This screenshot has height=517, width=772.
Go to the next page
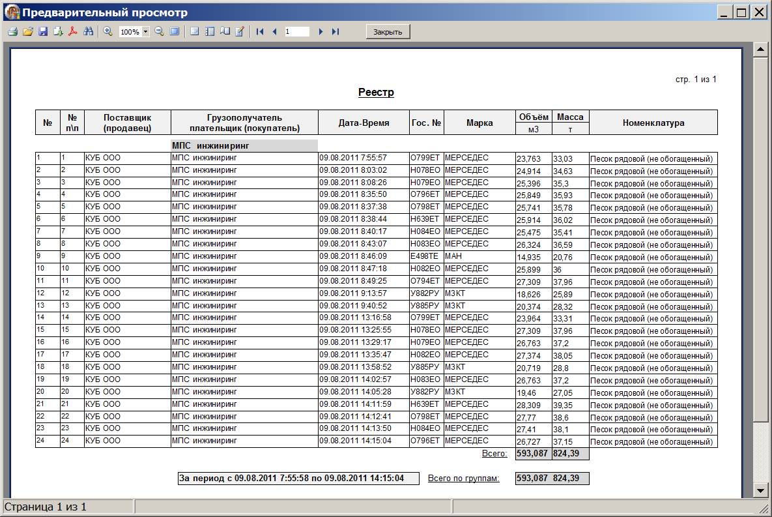click(x=321, y=31)
